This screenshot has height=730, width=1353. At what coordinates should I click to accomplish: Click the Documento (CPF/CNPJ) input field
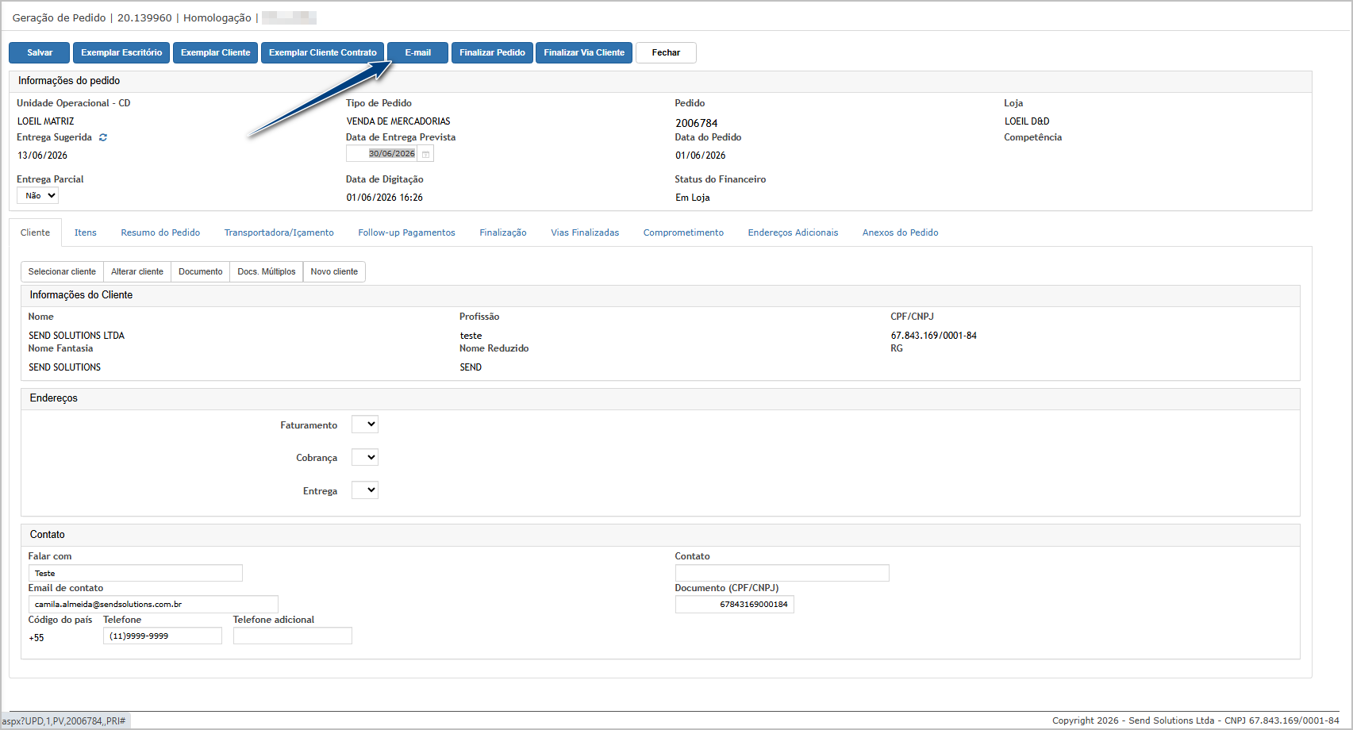(734, 605)
